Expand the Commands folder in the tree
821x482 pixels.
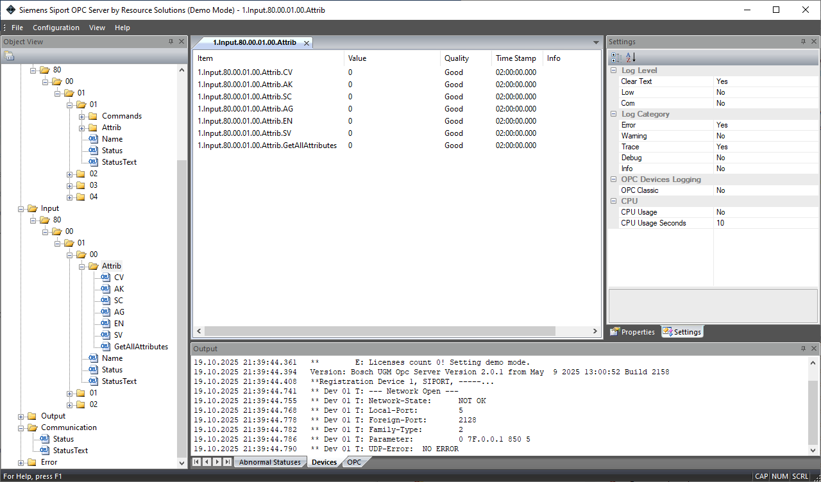coord(82,116)
